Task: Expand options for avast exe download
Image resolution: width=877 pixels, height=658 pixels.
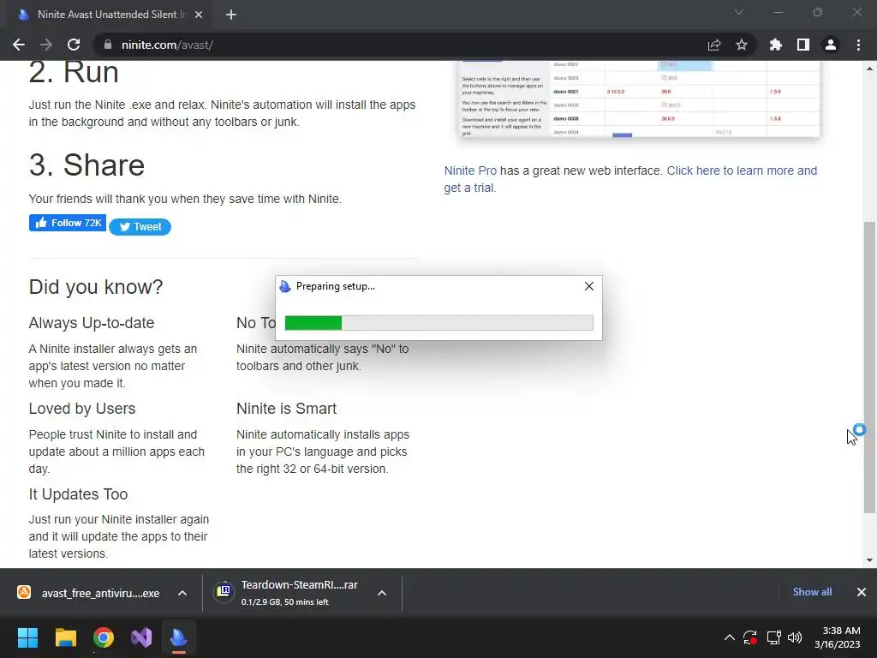Action: 182,593
